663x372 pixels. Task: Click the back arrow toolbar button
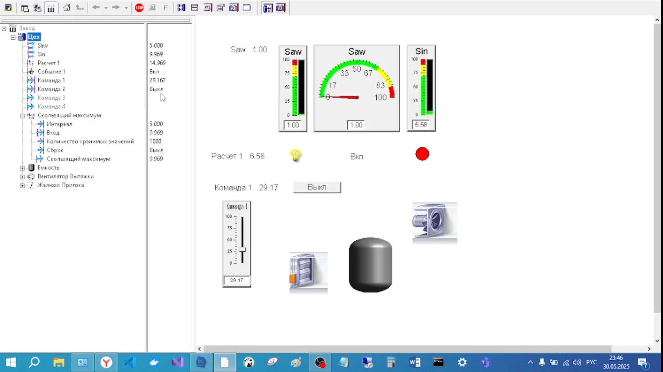tap(96, 8)
